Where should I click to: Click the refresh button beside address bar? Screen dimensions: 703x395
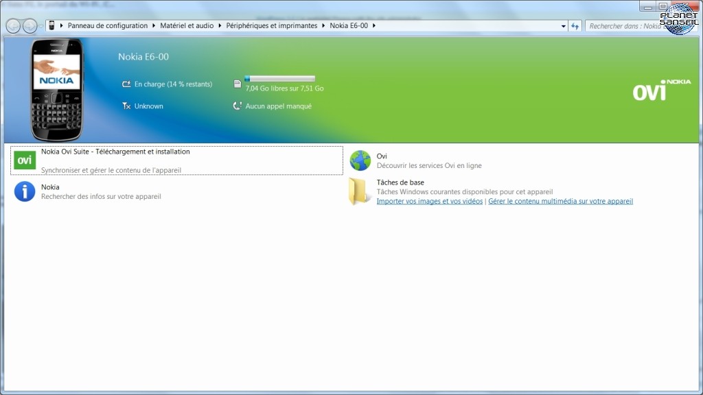click(575, 26)
